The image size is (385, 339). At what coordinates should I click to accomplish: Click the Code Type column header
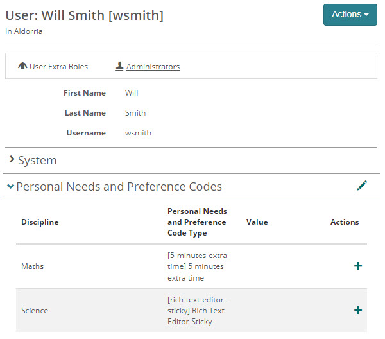tap(197, 222)
